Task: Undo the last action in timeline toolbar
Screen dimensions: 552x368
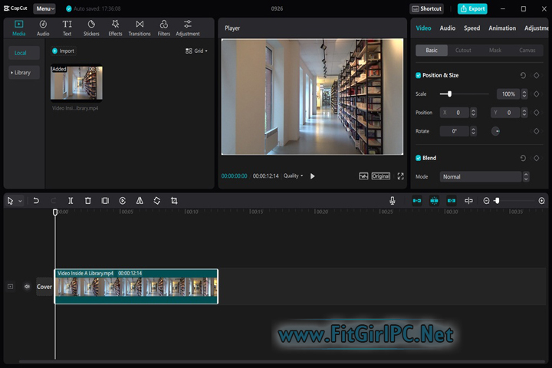Action: pyautogui.click(x=36, y=201)
